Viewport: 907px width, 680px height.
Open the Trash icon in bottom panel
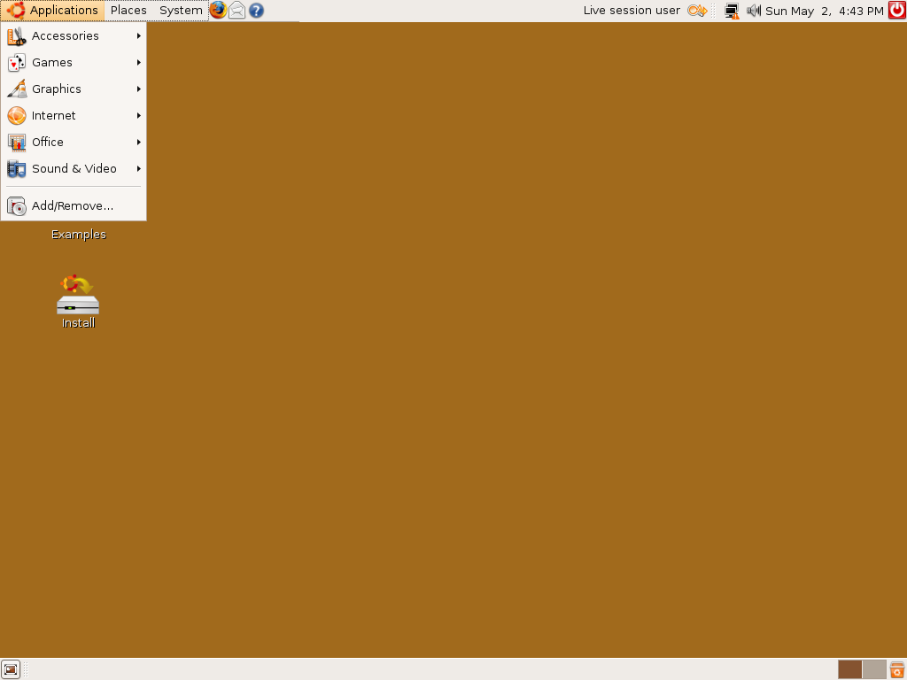897,669
